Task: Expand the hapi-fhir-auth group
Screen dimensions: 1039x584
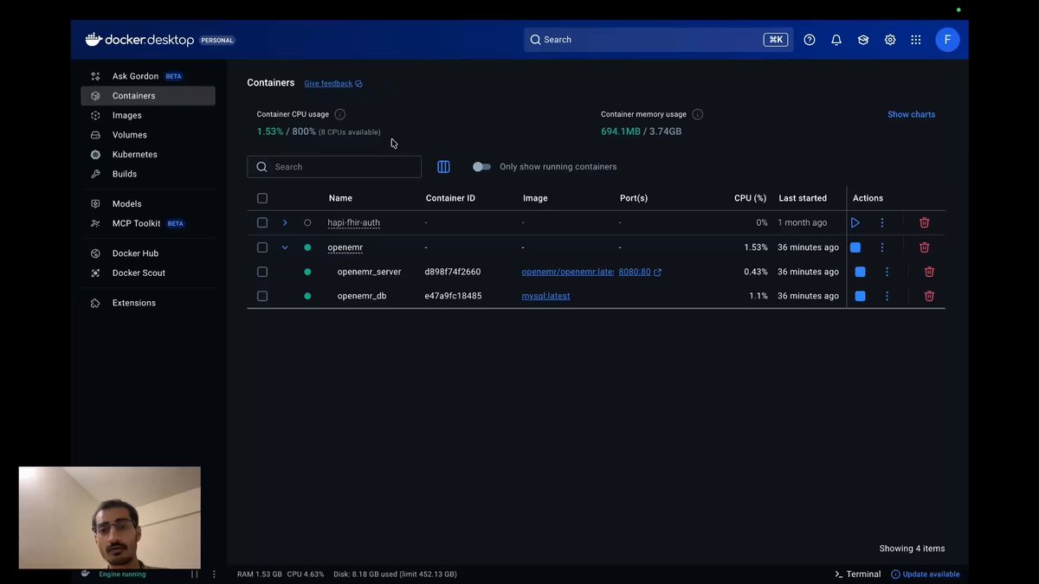Action: (x=285, y=222)
